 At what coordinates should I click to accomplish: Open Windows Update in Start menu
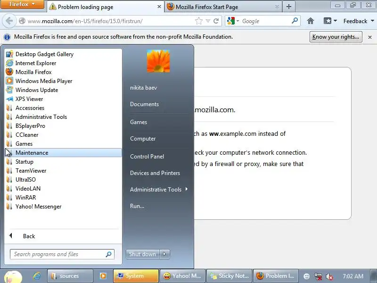coord(63,90)
